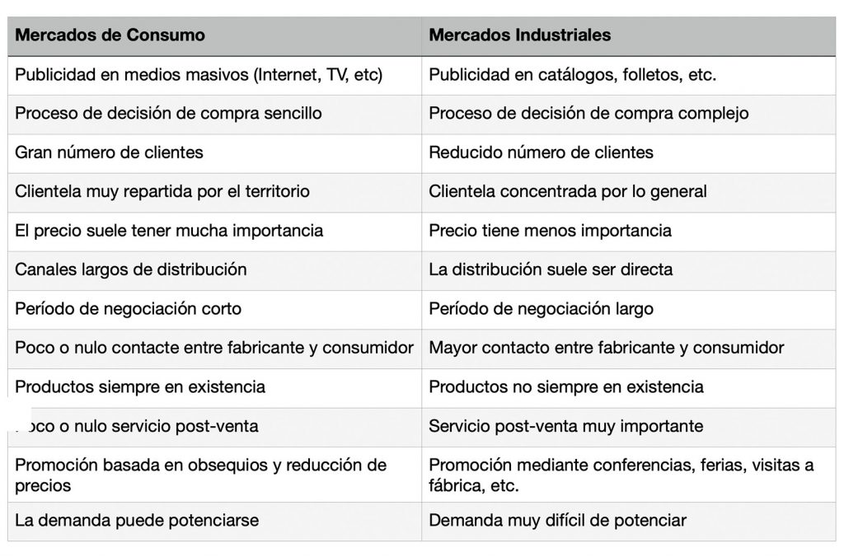Select the "Publicidad en medios masivos" cell
Image resolution: width=844 pixels, height=557 pixels.
[199, 75]
